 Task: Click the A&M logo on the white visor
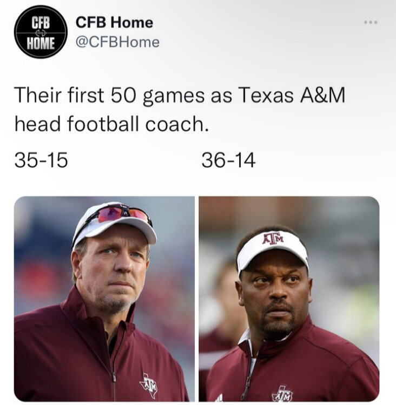click(x=273, y=238)
